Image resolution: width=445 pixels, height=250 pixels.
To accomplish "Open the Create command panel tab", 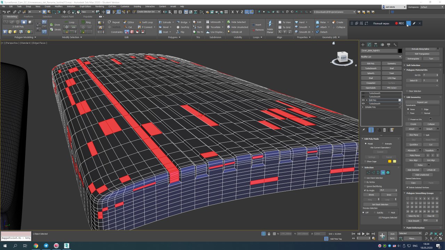I will [363, 44].
